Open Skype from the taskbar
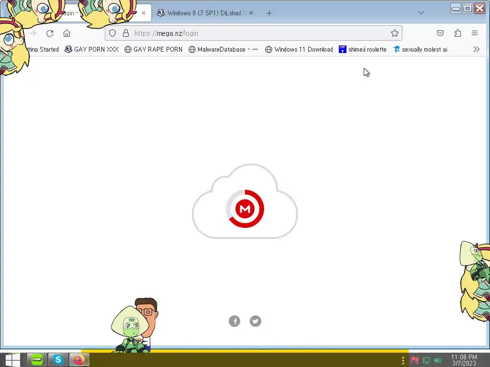Viewport: 490px width, 367px height. tap(58, 359)
